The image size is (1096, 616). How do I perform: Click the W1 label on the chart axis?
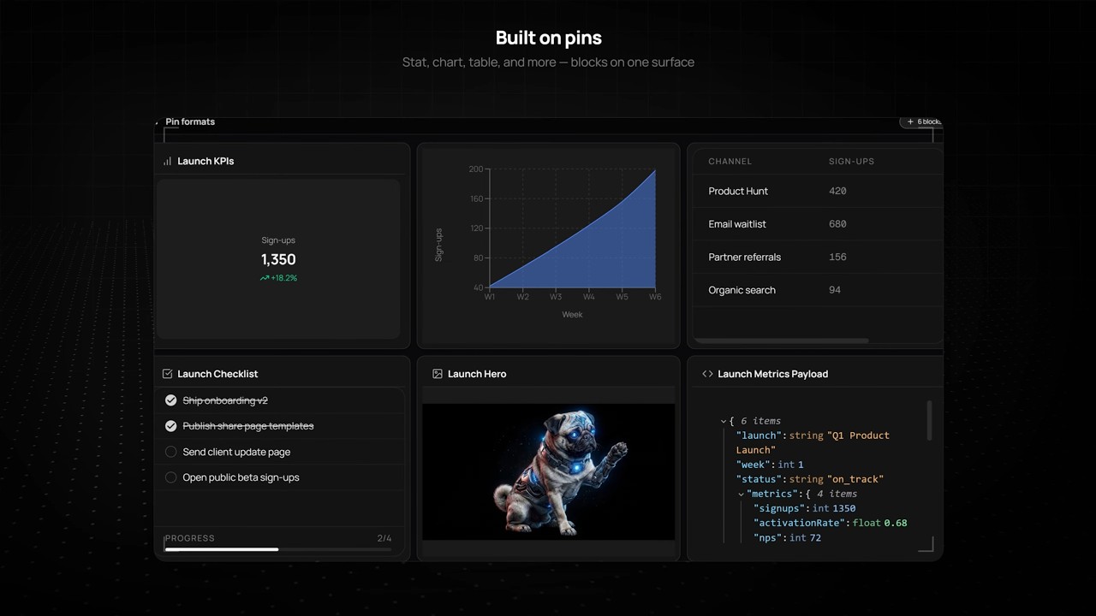tap(490, 297)
